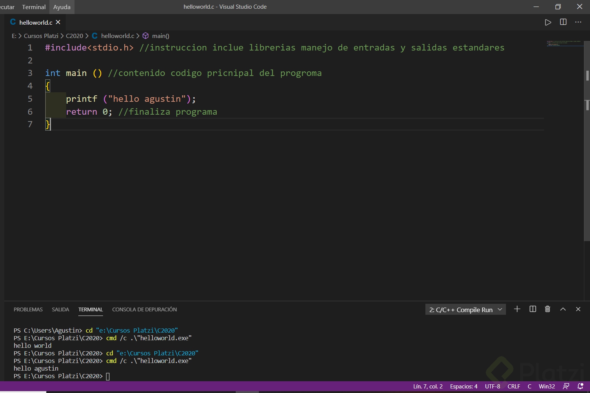Open notifications bell in status bar

(x=580, y=386)
